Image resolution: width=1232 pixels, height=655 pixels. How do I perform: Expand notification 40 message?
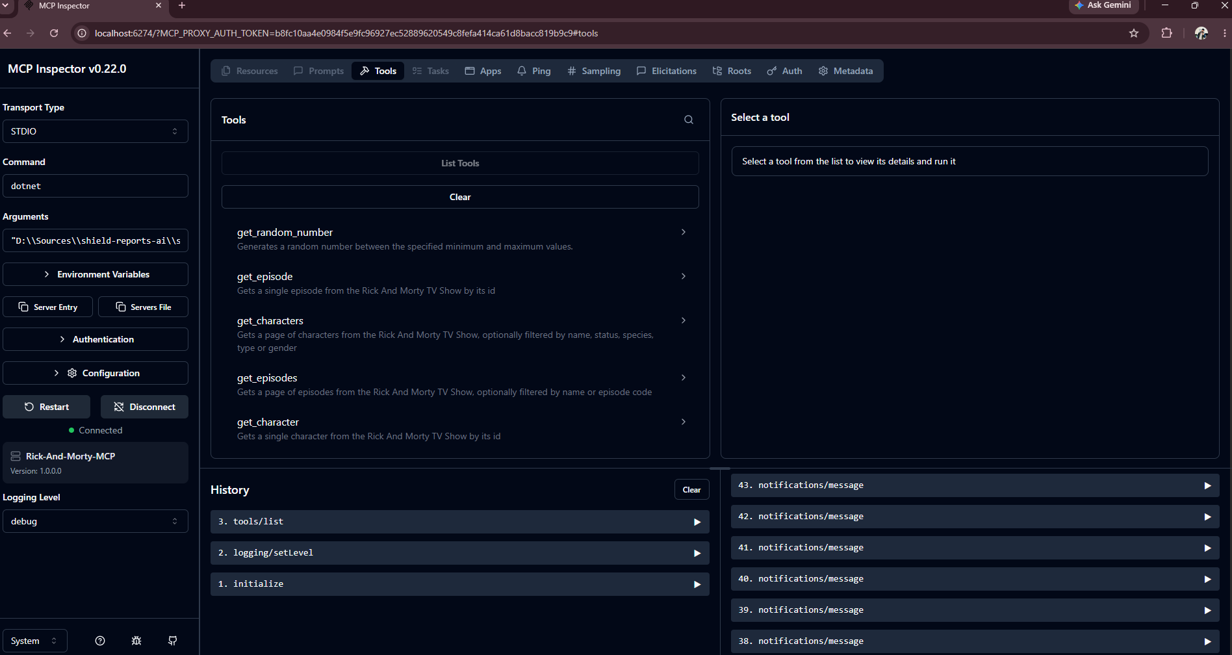point(975,579)
